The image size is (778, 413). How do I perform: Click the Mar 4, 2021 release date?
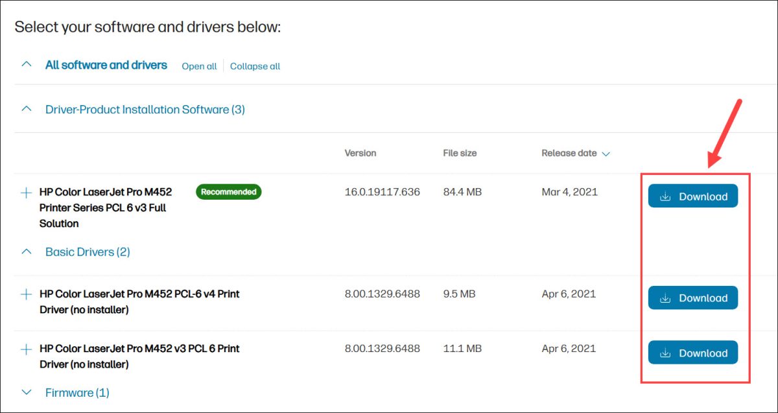click(x=570, y=192)
